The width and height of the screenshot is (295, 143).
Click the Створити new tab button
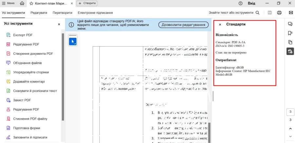click(x=87, y=3)
